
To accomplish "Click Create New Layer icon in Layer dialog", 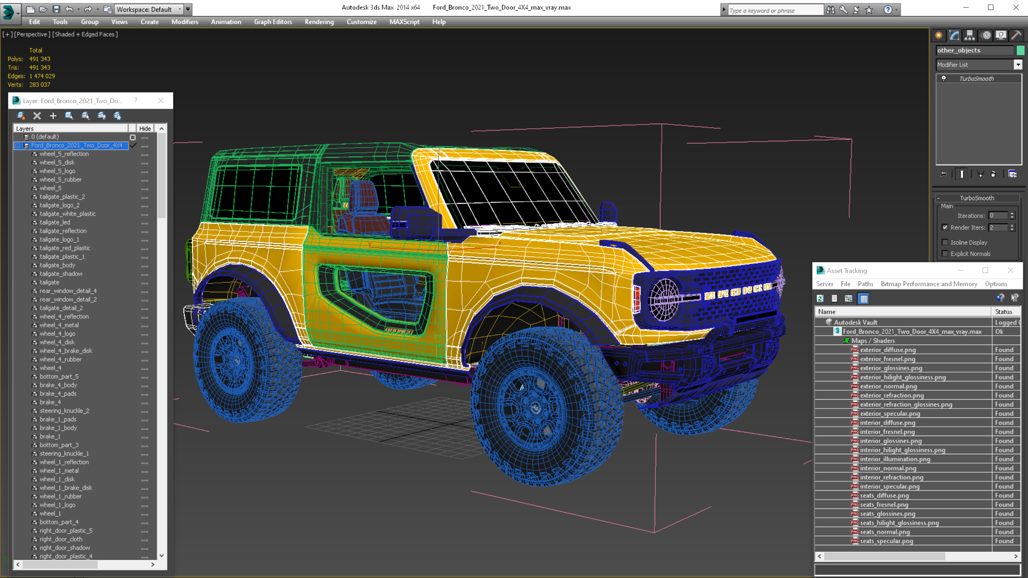I will click(x=21, y=116).
